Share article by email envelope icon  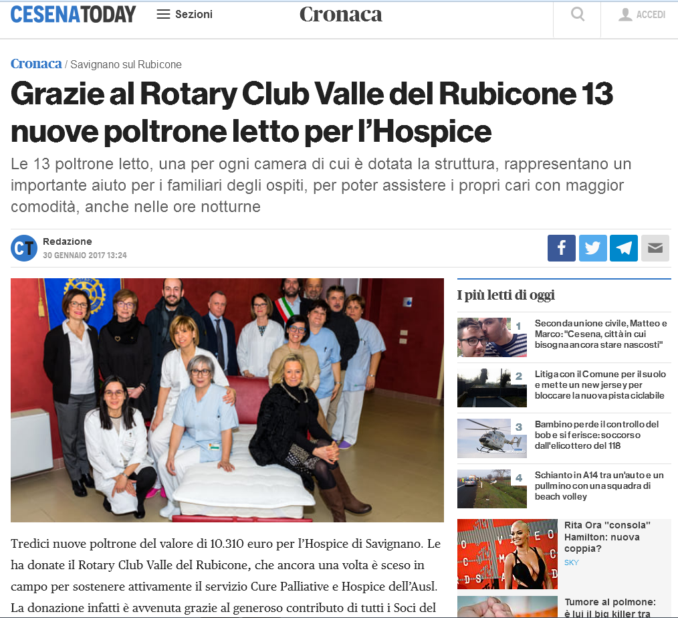(x=655, y=248)
